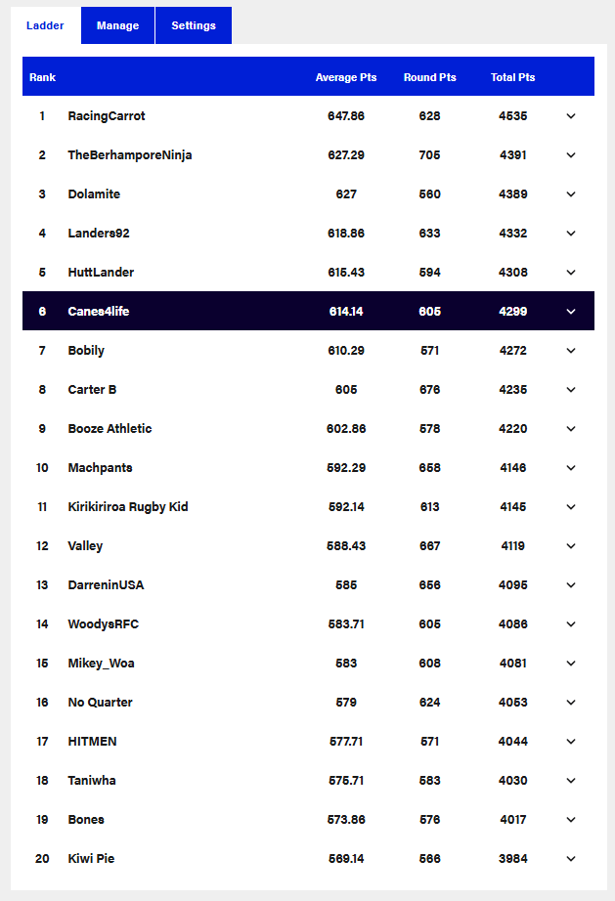The width and height of the screenshot is (615, 901).
Task: Open the HuttLander team name
Action: [101, 273]
